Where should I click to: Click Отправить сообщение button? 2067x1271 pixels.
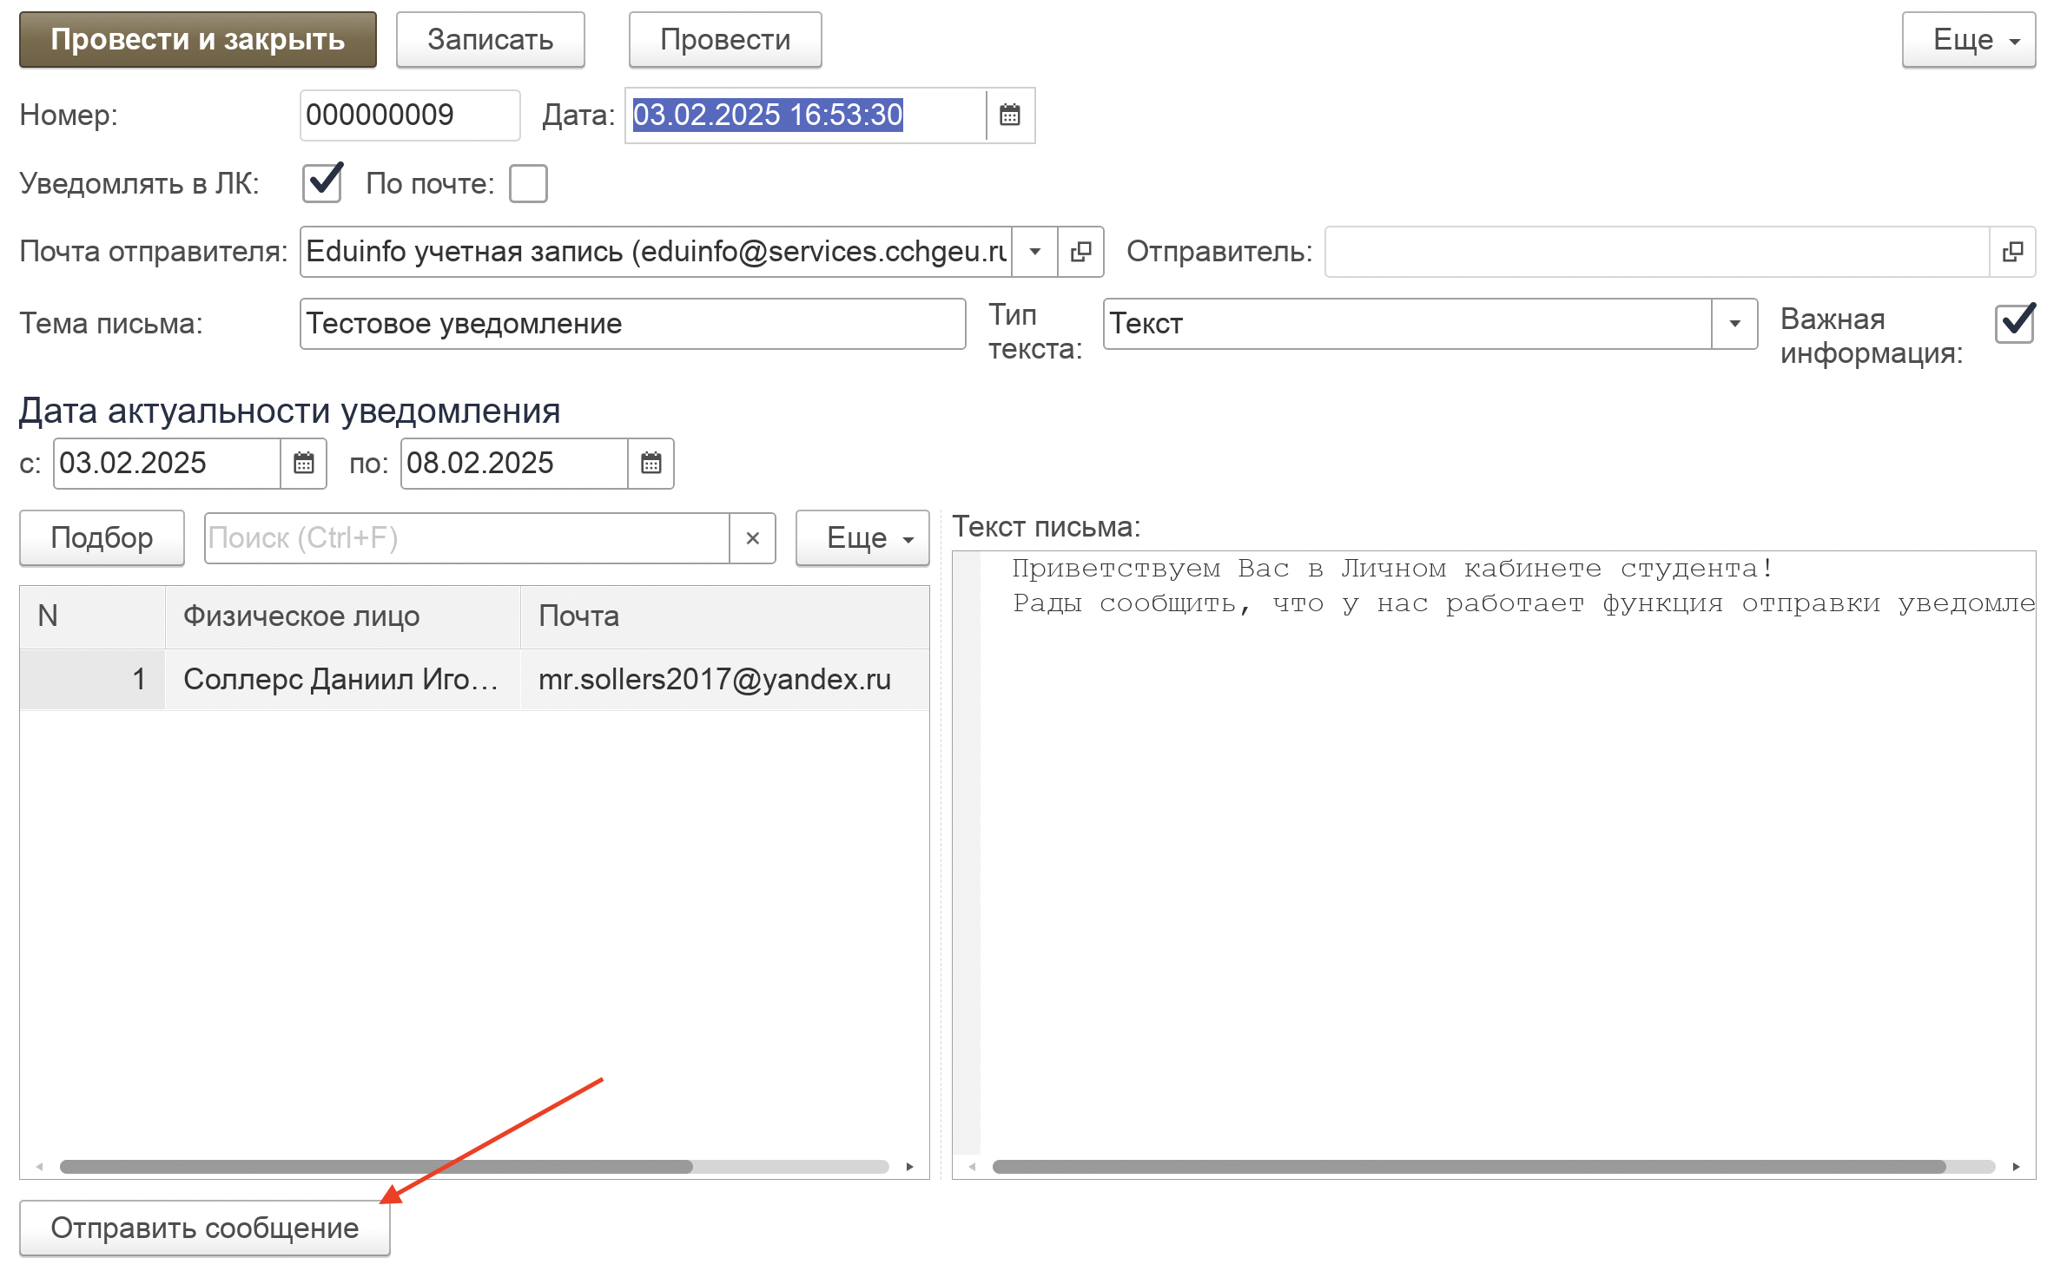tap(205, 1228)
